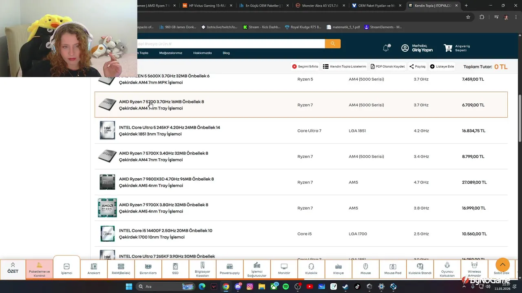The image size is (522, 293).
Task: Bookmark this page with the star icon
Action: point(468,17)
